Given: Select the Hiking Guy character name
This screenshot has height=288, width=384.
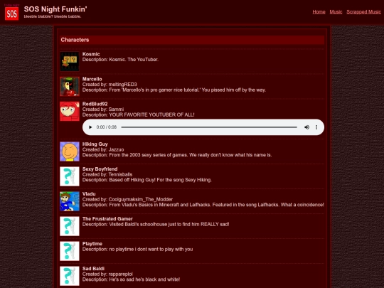Looking at the screenshot, I should [95, 144].
